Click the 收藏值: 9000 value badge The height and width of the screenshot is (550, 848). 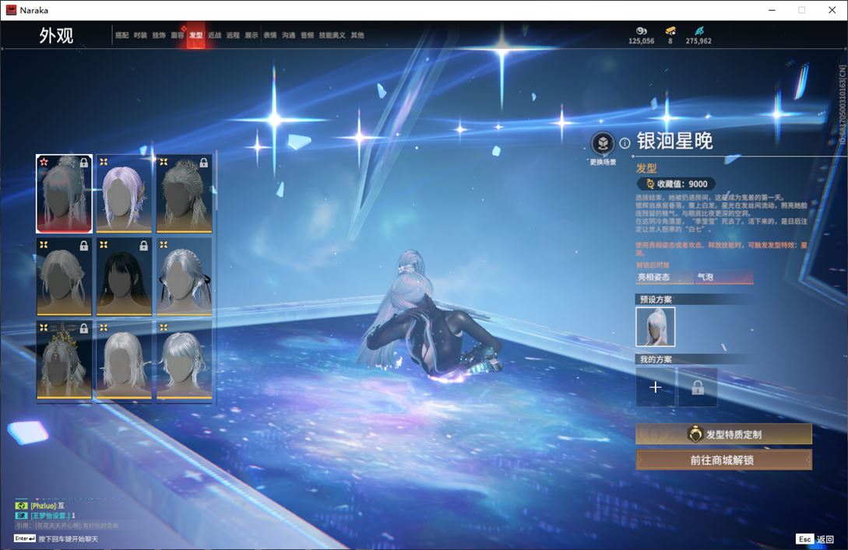[x=676, y=184]
